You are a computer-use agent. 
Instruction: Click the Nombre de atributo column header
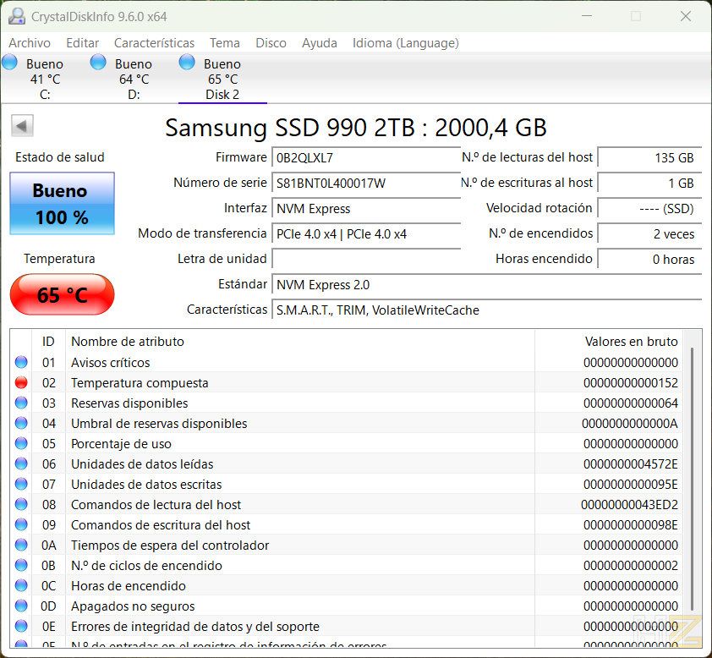tap(299, 342)
